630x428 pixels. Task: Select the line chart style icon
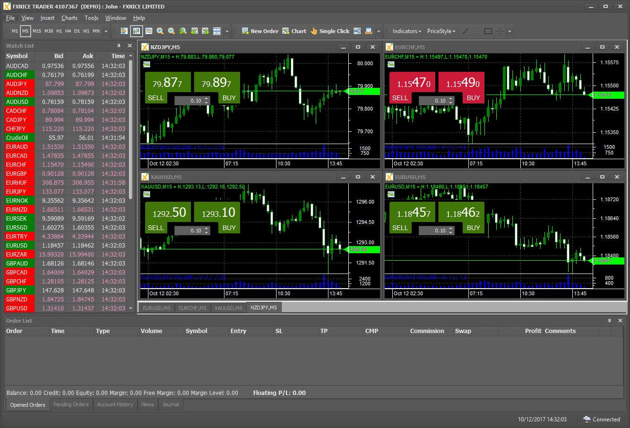(x=149, y=31)
